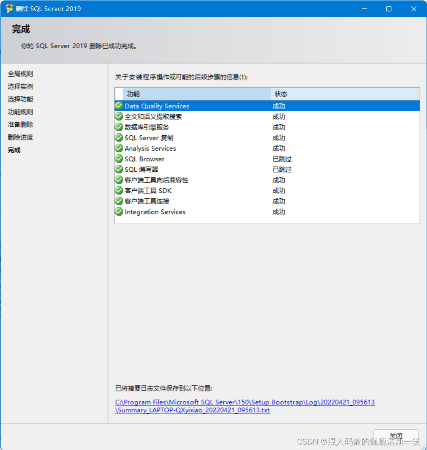The width and height of the screenshot is (427, 450).
Task: Click green check icon beside 客户端工具连接
Action: click(x=119, y=201)
